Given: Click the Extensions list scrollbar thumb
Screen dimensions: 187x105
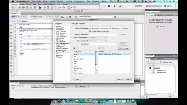Looking at the screenshot, I should (x=96, y=58).
